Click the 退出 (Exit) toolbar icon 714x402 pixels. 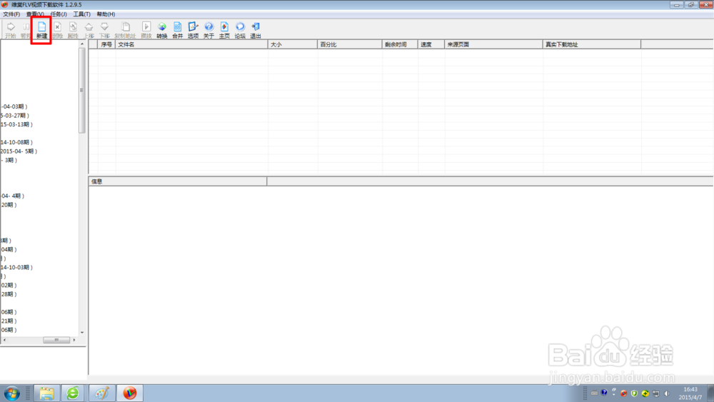(256, 30)
